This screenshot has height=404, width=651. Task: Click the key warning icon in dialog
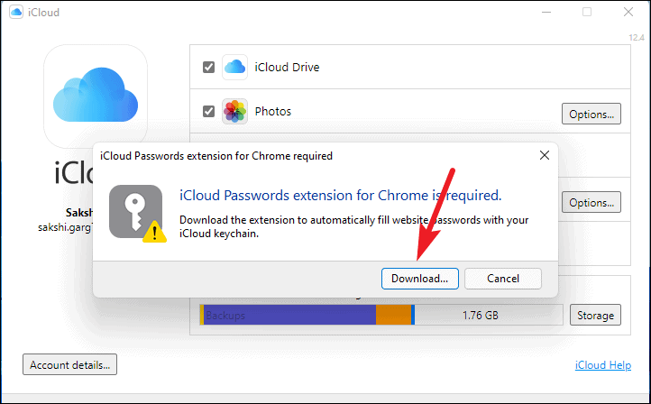[x=137, y=214]
